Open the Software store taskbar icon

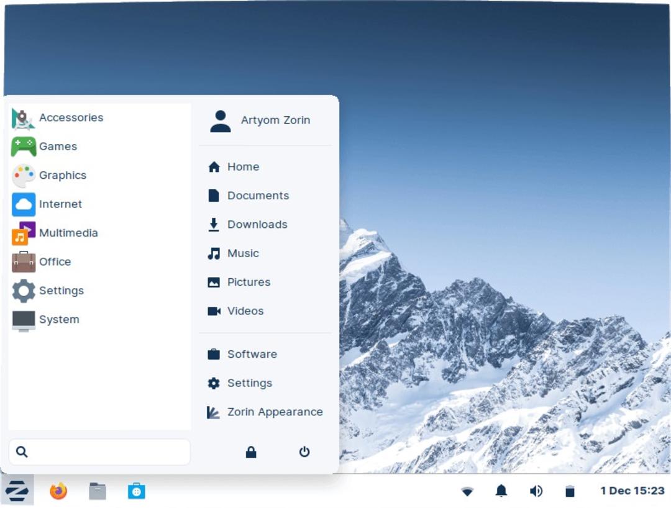tap(137, 491)
